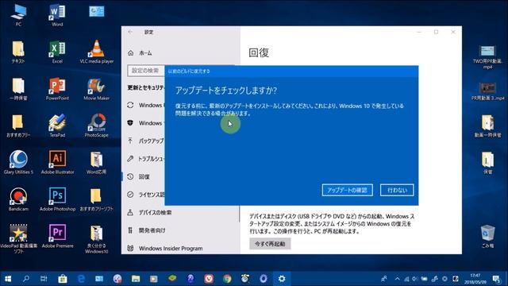The width and height of the screenshot is (508, 286).
Task: Open the Windows Start menu
Action: coord(8,279)
